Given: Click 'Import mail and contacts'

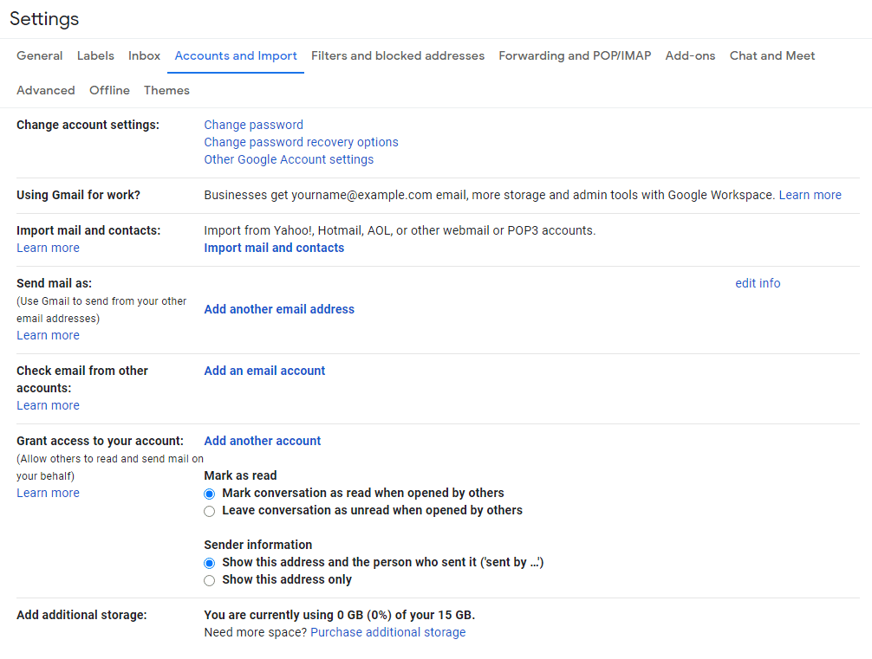Looking at the screenshot, I should [274, 248].
